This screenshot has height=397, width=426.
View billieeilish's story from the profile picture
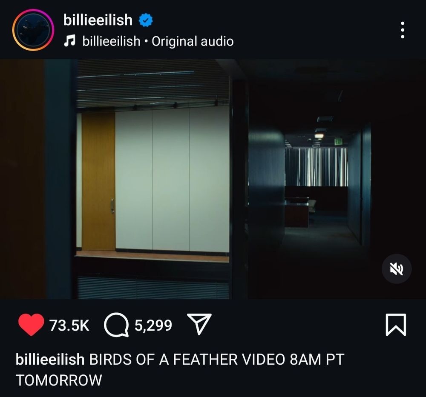(33, 30)
